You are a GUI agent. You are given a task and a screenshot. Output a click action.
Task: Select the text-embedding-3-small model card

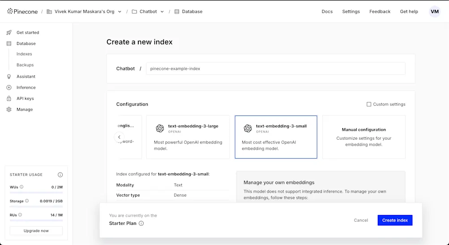coord(276,137)
